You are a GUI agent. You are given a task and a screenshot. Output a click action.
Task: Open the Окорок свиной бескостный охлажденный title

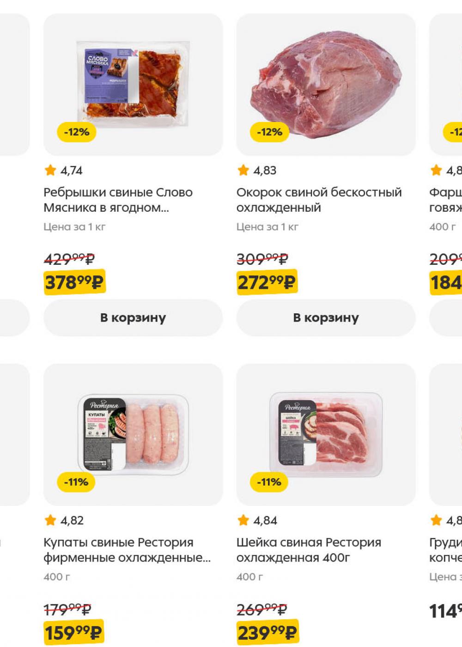319,200
